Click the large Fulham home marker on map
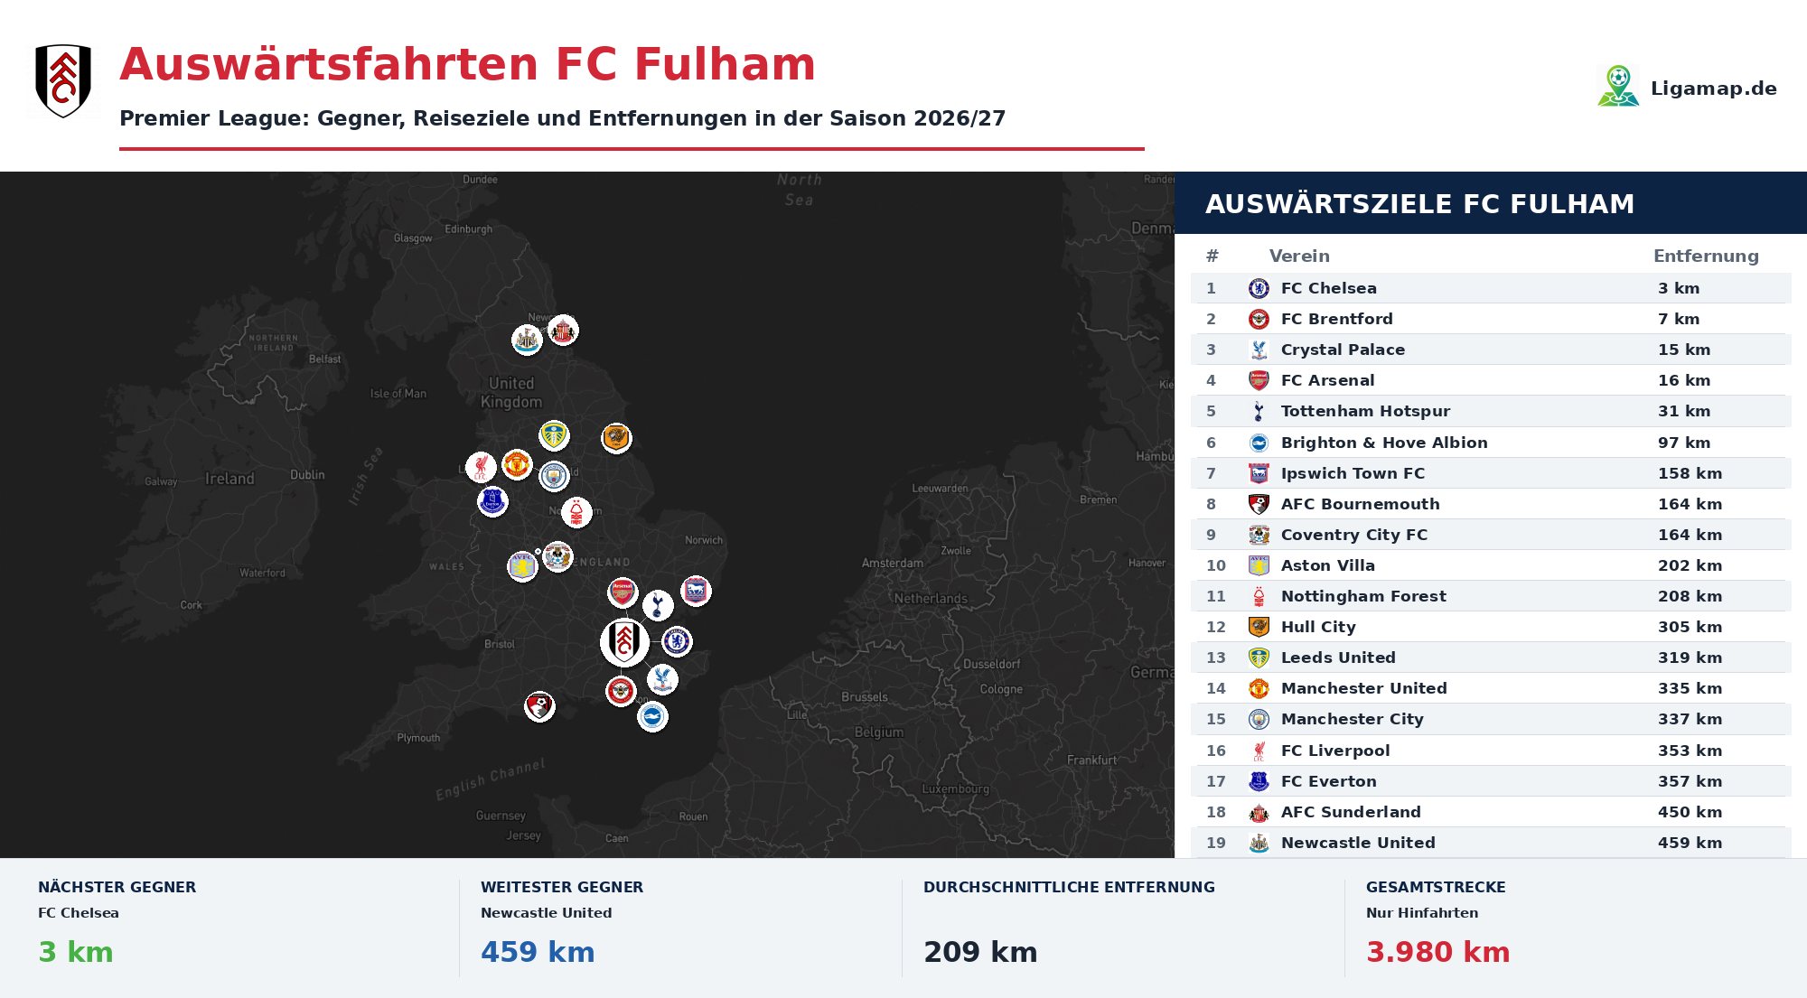Screen dimensions: 1807x998 624,642
